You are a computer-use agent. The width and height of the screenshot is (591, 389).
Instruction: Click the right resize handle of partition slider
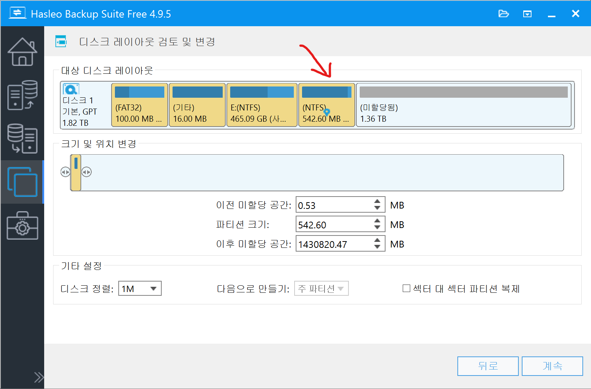point(86,172)
